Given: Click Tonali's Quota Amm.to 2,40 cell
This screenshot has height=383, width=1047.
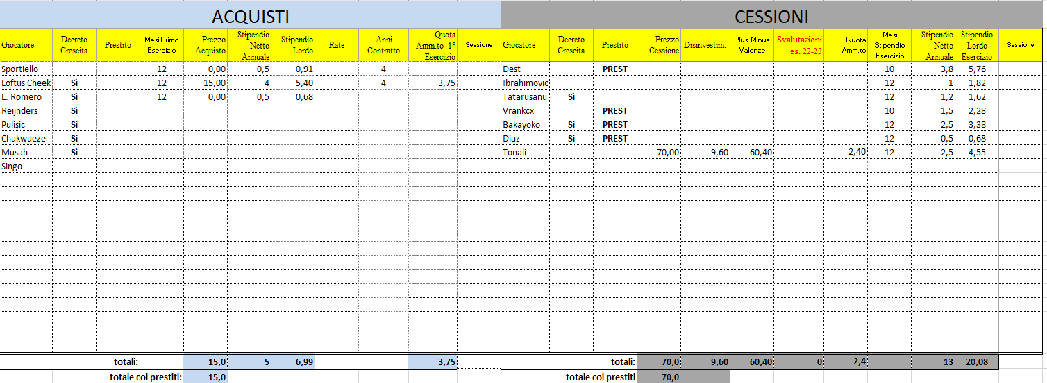Looking at the screenshot, I should (846, 153).
